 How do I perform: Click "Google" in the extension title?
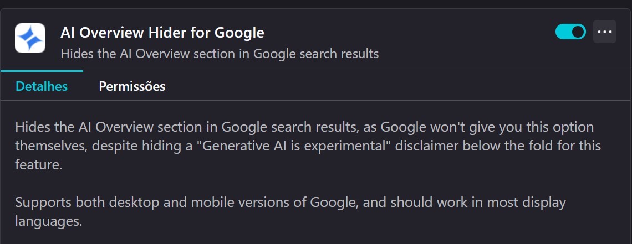tap(240, 33)
